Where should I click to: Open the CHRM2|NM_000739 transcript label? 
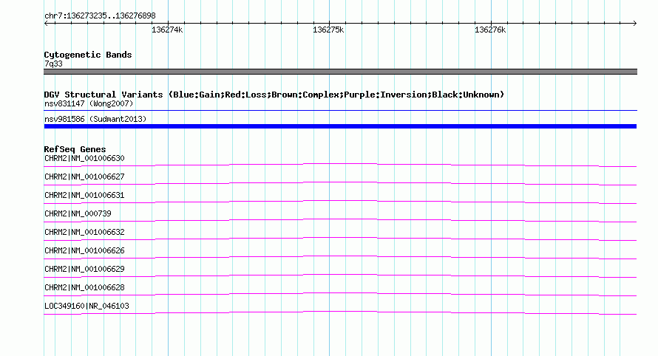[x=78, y=214]
